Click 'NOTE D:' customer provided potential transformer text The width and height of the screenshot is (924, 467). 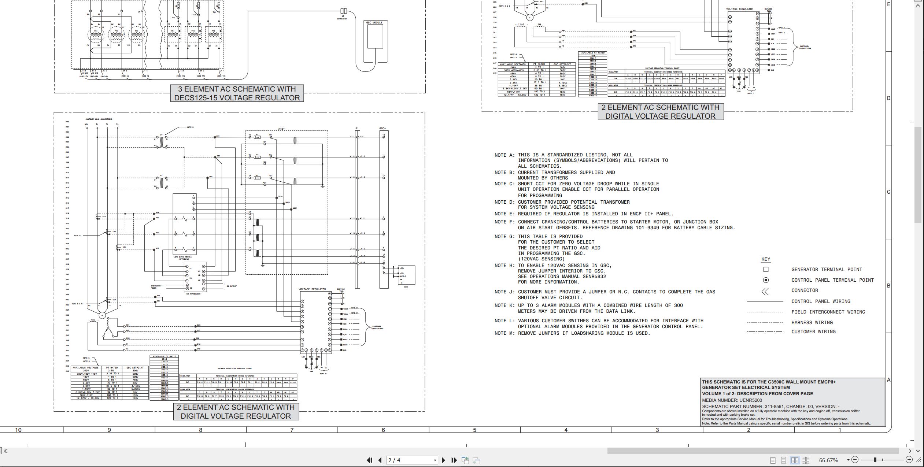(x=562, y=205)
